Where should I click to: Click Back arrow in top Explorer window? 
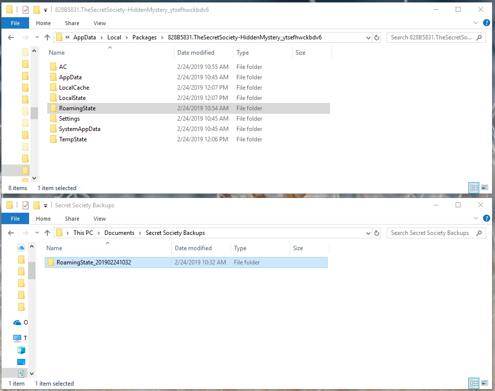(x=11, y=37)
